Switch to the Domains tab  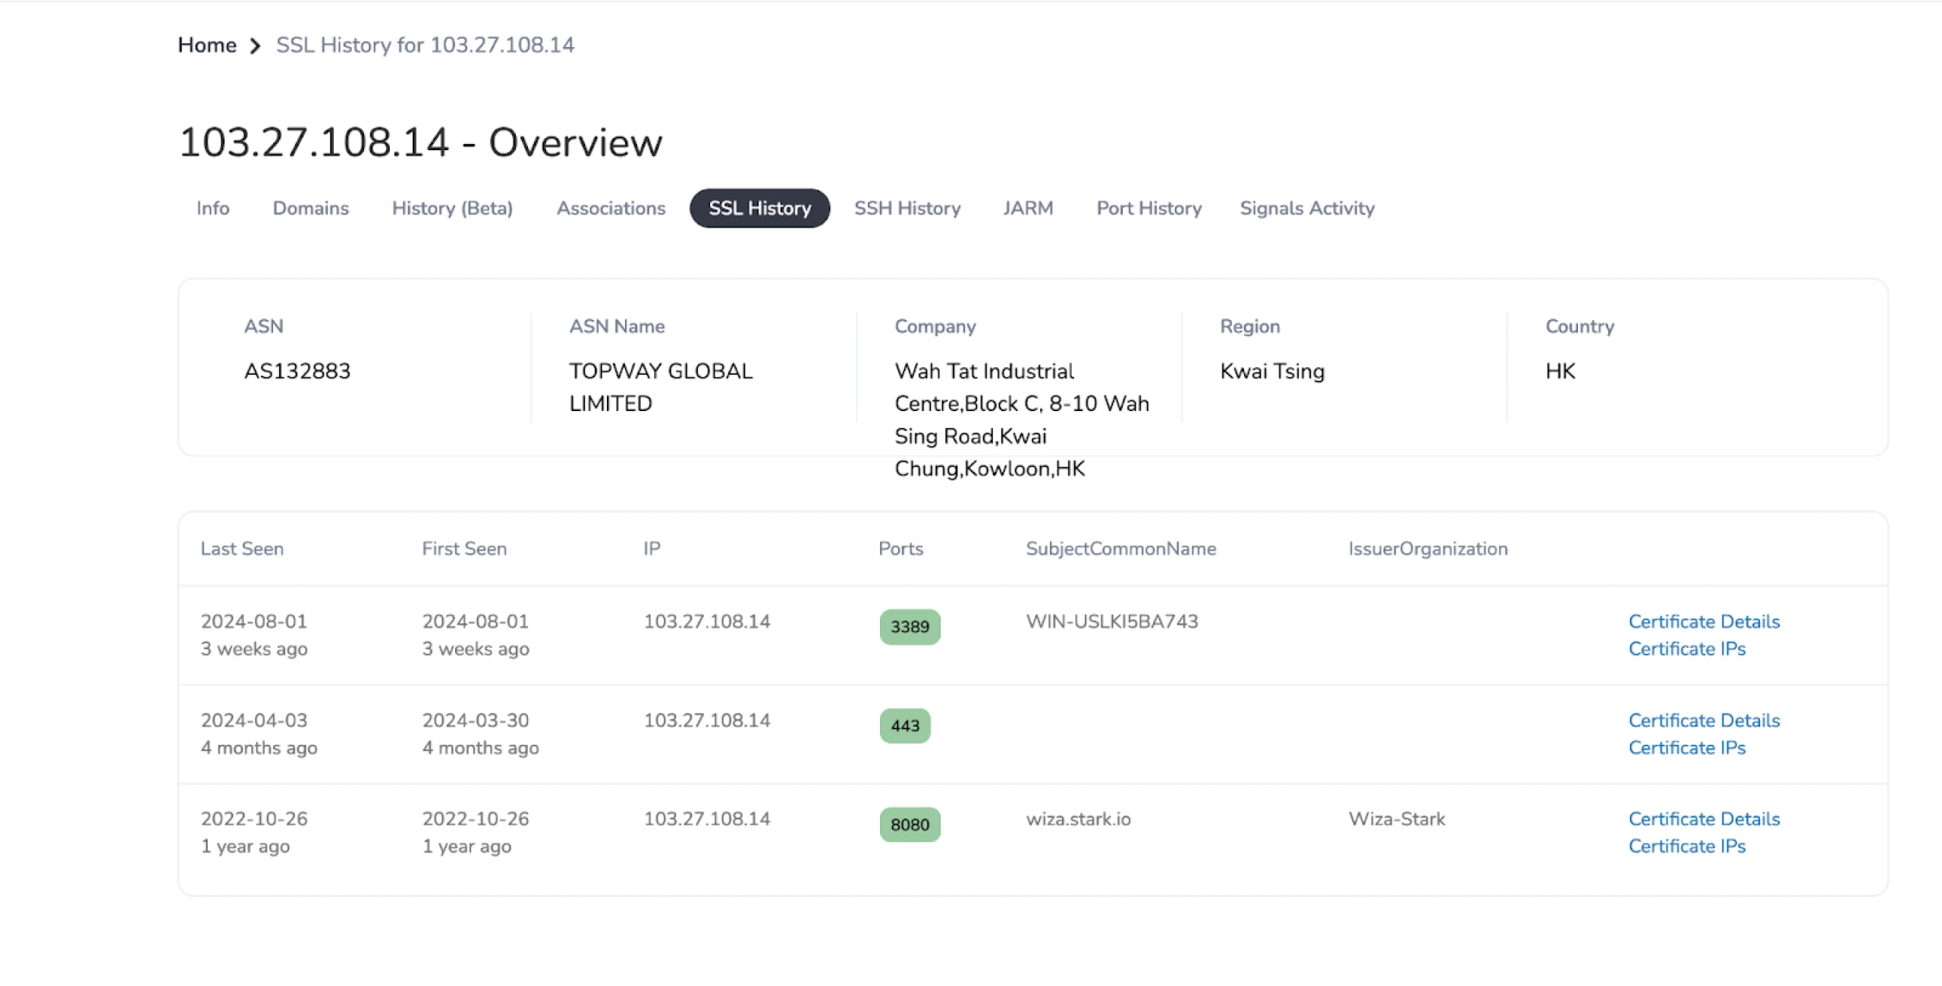[x=311, y=209]
